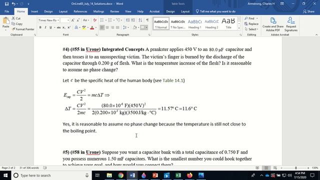Start a bulleted list
320x180 pixels.
click(x=102, y=20)
